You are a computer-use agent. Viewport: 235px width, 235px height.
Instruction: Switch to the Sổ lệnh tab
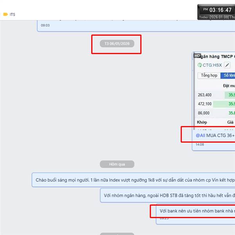point(228,75)
